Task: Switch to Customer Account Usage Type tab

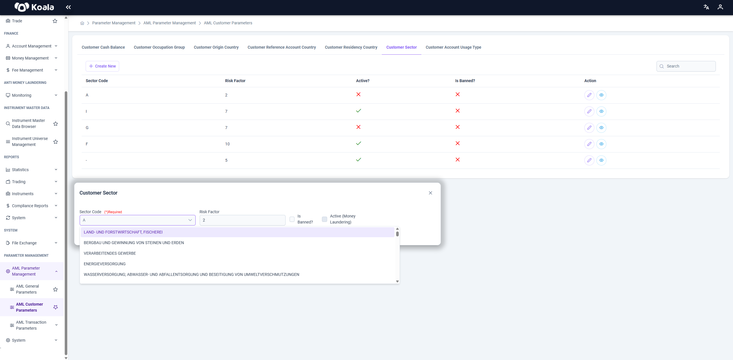Action: point(453,48)
